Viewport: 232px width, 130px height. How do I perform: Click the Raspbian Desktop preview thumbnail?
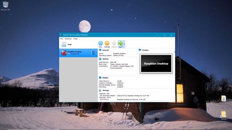point(156,64)
